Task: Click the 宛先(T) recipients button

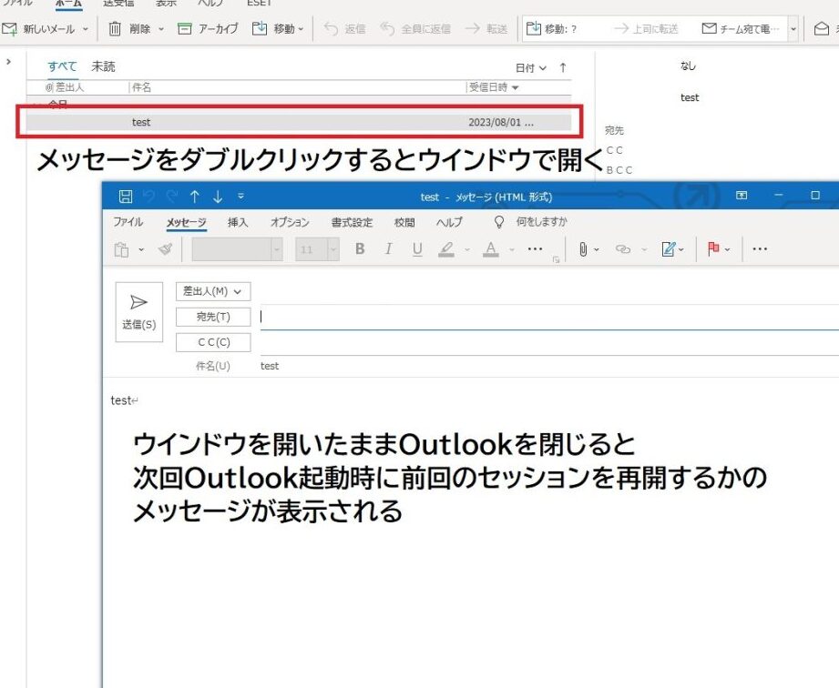Action: pyautogui.click(x=212, y=317)
